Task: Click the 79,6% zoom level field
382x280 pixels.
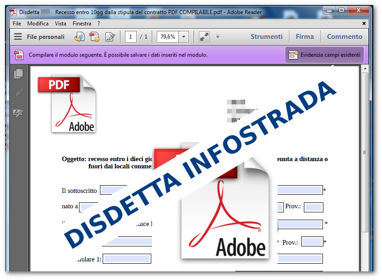Action: pyautogui.click(x=168, y=37)
